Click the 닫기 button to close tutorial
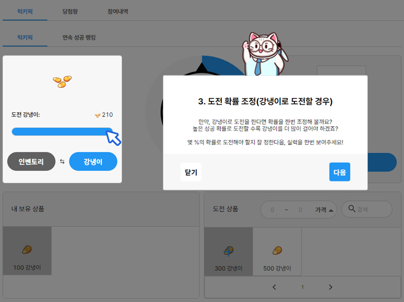The image size is (404, 302). 191,172
